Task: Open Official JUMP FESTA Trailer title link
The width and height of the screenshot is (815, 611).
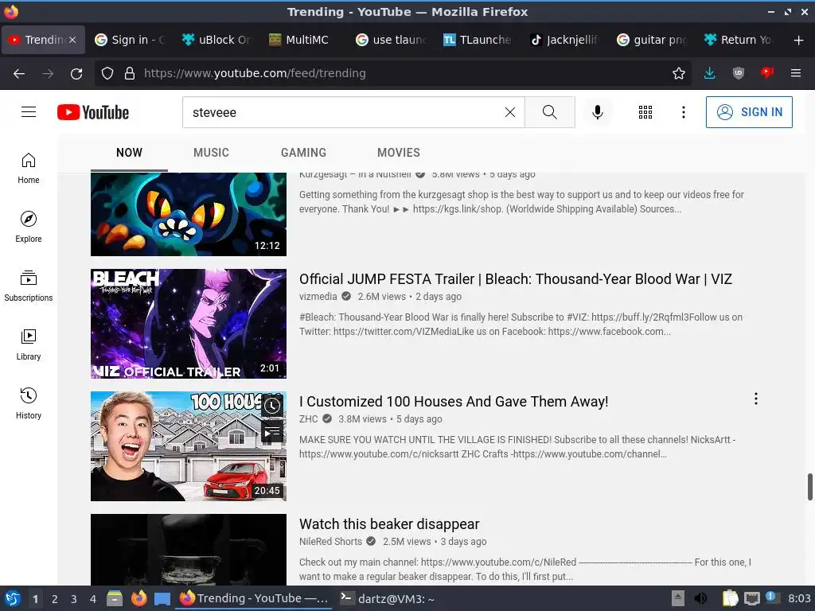Action: 516,279
